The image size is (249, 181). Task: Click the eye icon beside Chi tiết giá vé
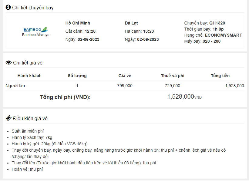8,63
